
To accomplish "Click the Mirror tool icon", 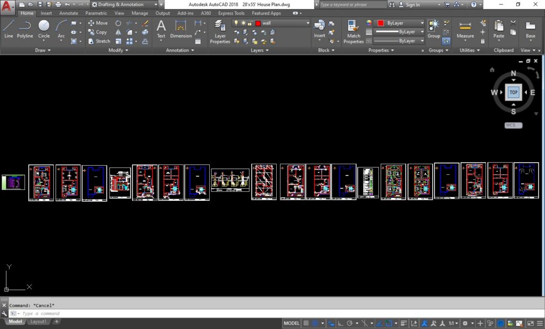I will point(118,32).
